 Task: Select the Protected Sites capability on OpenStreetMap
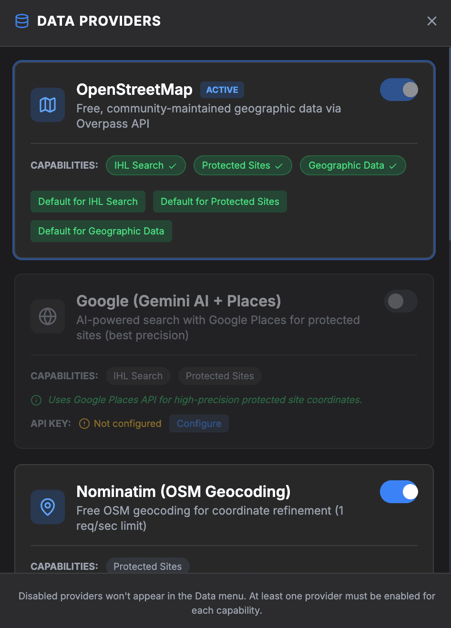[243, 165]
